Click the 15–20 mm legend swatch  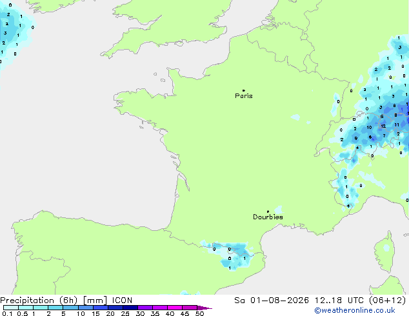(x=100, y=308)
